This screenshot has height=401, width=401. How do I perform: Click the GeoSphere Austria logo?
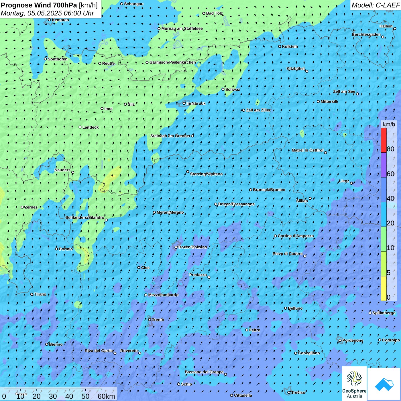(x=354, y=384)
